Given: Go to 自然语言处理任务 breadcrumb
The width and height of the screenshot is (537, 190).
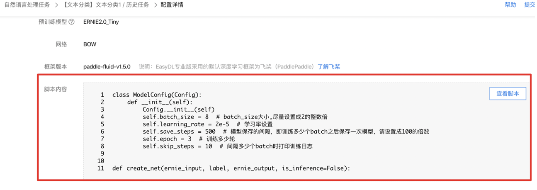Looking at the screenshot, I should pyautogui.click(x=27, y=5).
